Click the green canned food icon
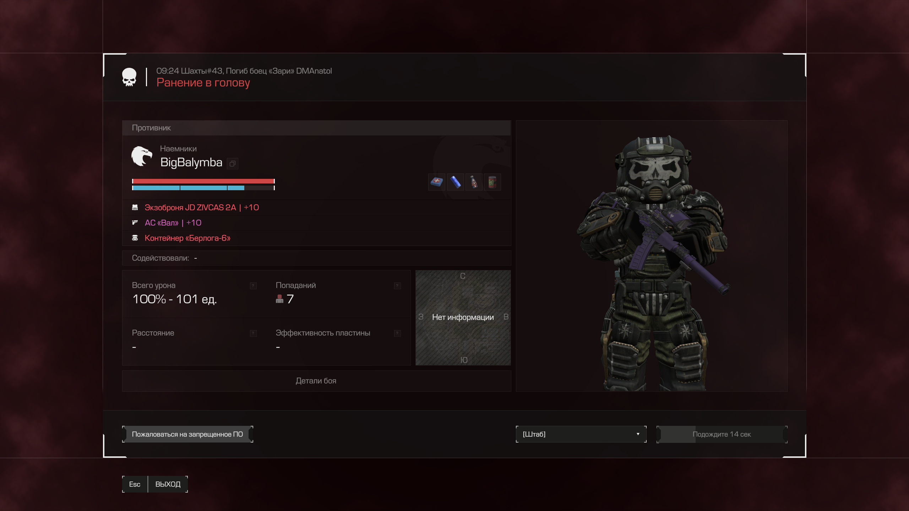This screenshot has width=909, height=511. click(492, 182)
